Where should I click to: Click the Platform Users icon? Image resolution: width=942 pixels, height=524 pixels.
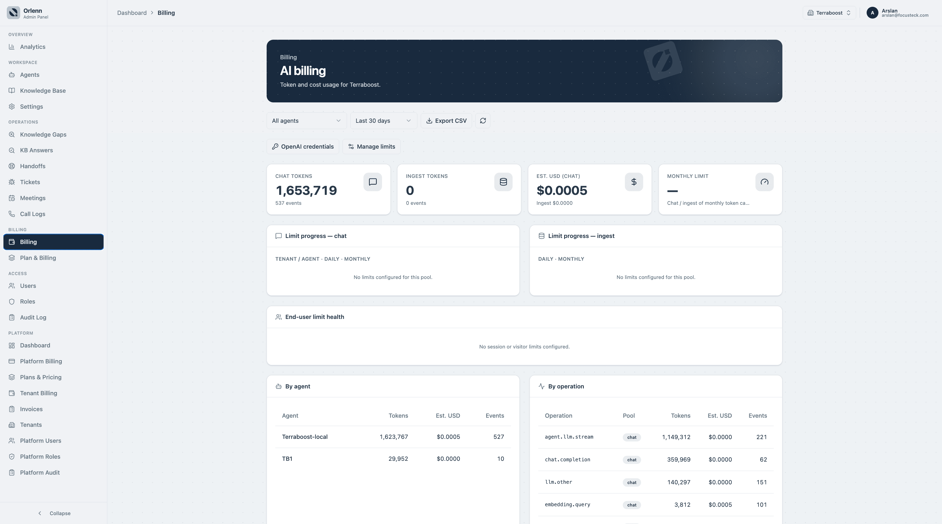[x=12, y=441]
